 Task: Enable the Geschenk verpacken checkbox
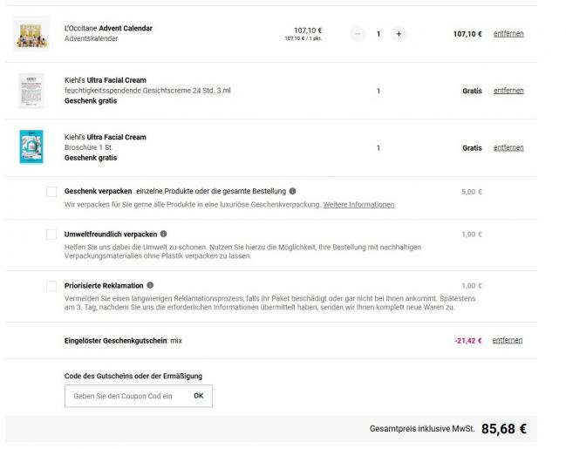[x=51, y=192]
